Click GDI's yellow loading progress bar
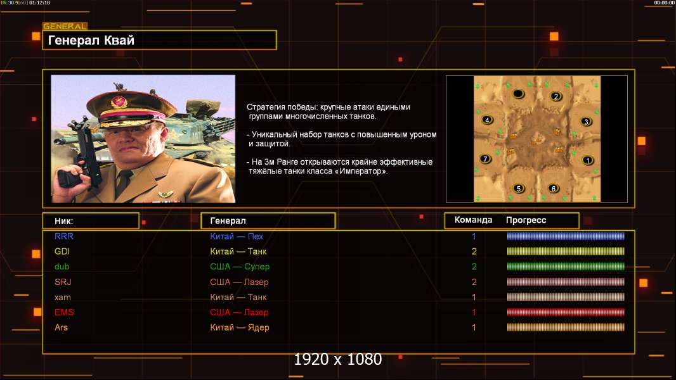The height and width of the screenshot is (380, 676). click(x=566, y=251)
